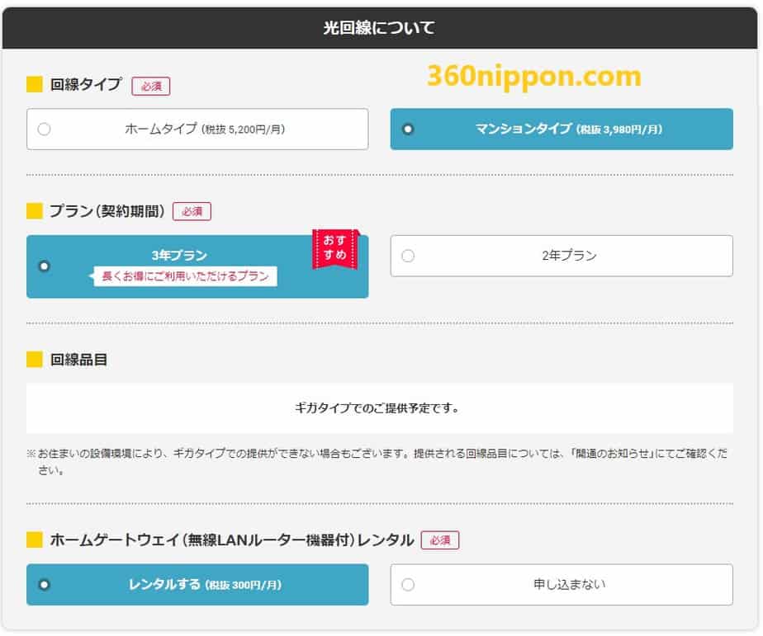This screenshot has height=636, width=763.
Task: Click the yellow square beside 回線品目
Action: pyautogui.click(x=34, y=360)
